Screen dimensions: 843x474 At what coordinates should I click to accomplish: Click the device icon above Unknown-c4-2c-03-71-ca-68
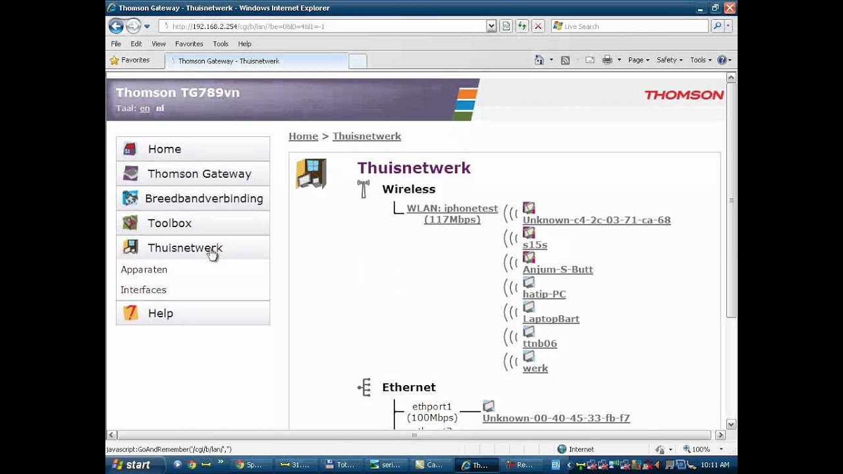point(529,208)
